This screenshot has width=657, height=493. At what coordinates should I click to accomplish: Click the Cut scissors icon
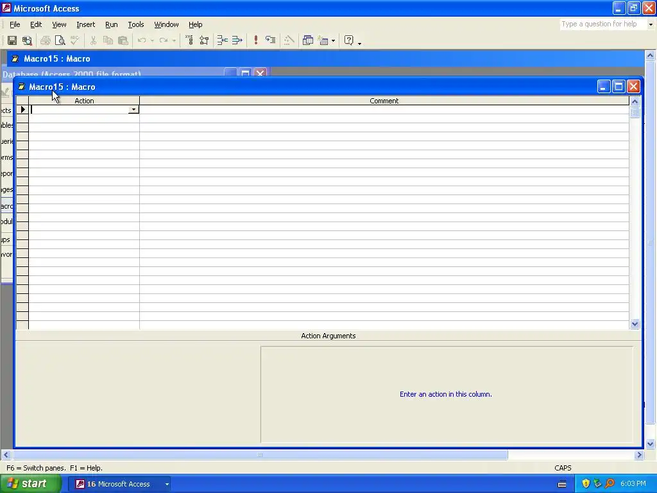coord(93,40)
